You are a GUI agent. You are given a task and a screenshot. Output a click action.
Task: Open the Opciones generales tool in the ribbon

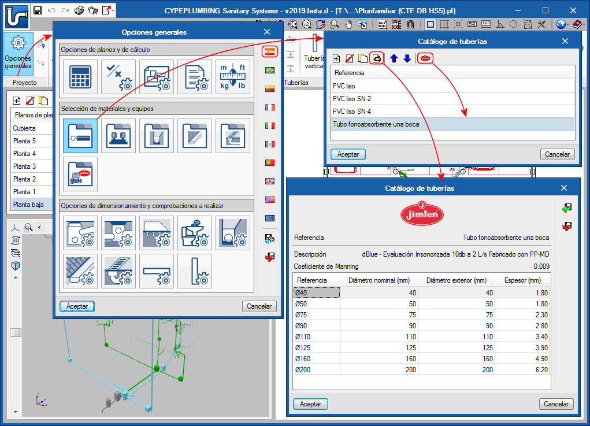pyautogui.click(x=18, y=54)
